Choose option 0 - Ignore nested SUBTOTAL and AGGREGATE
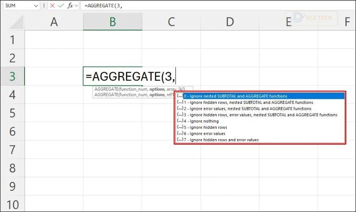 click(260, 96)
